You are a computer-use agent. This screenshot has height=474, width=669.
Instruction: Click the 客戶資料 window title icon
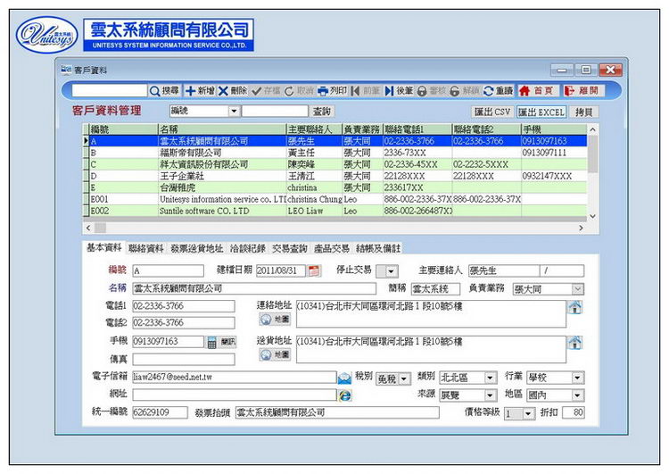point(66,69)
